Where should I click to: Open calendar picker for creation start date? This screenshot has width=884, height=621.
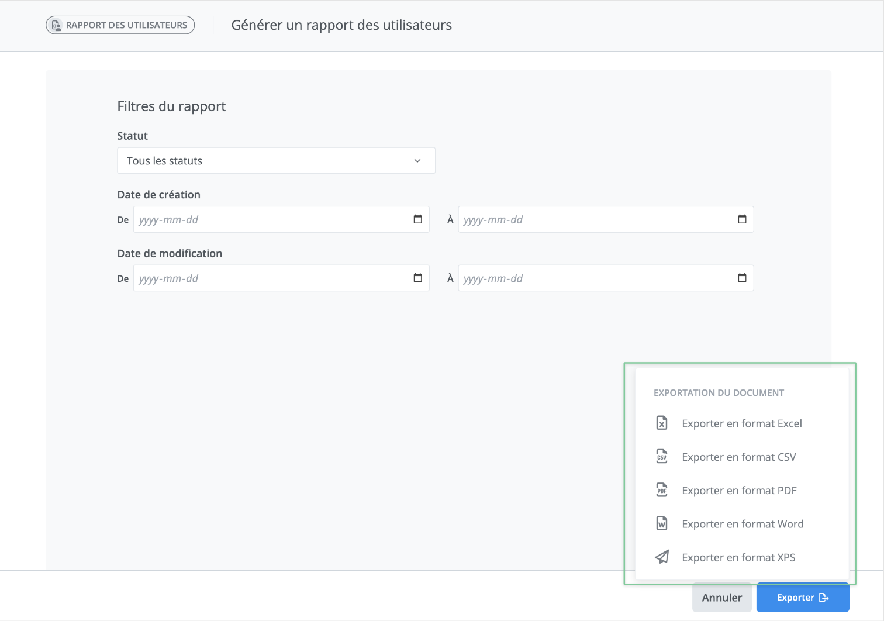pos(417,219)
